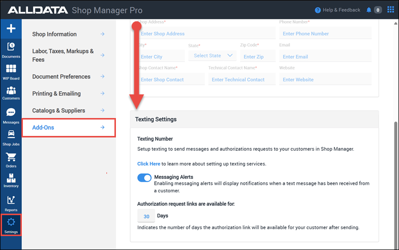Click the plus create-new icon in sidebar
Viewport: 399px width, 250px height.
[11, 28]
